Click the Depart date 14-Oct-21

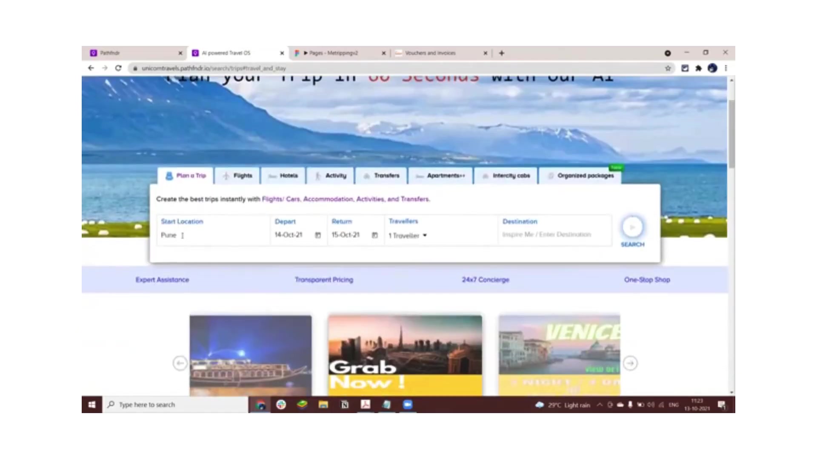(x=289, y=235)
